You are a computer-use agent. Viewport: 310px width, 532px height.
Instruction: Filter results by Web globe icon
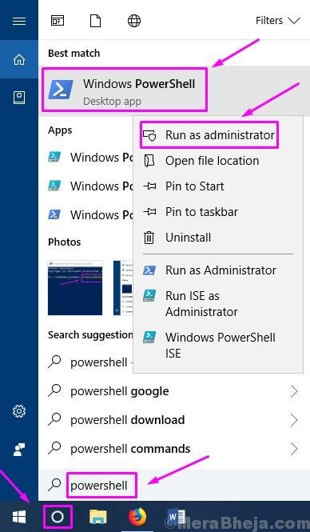coord(133,21)
